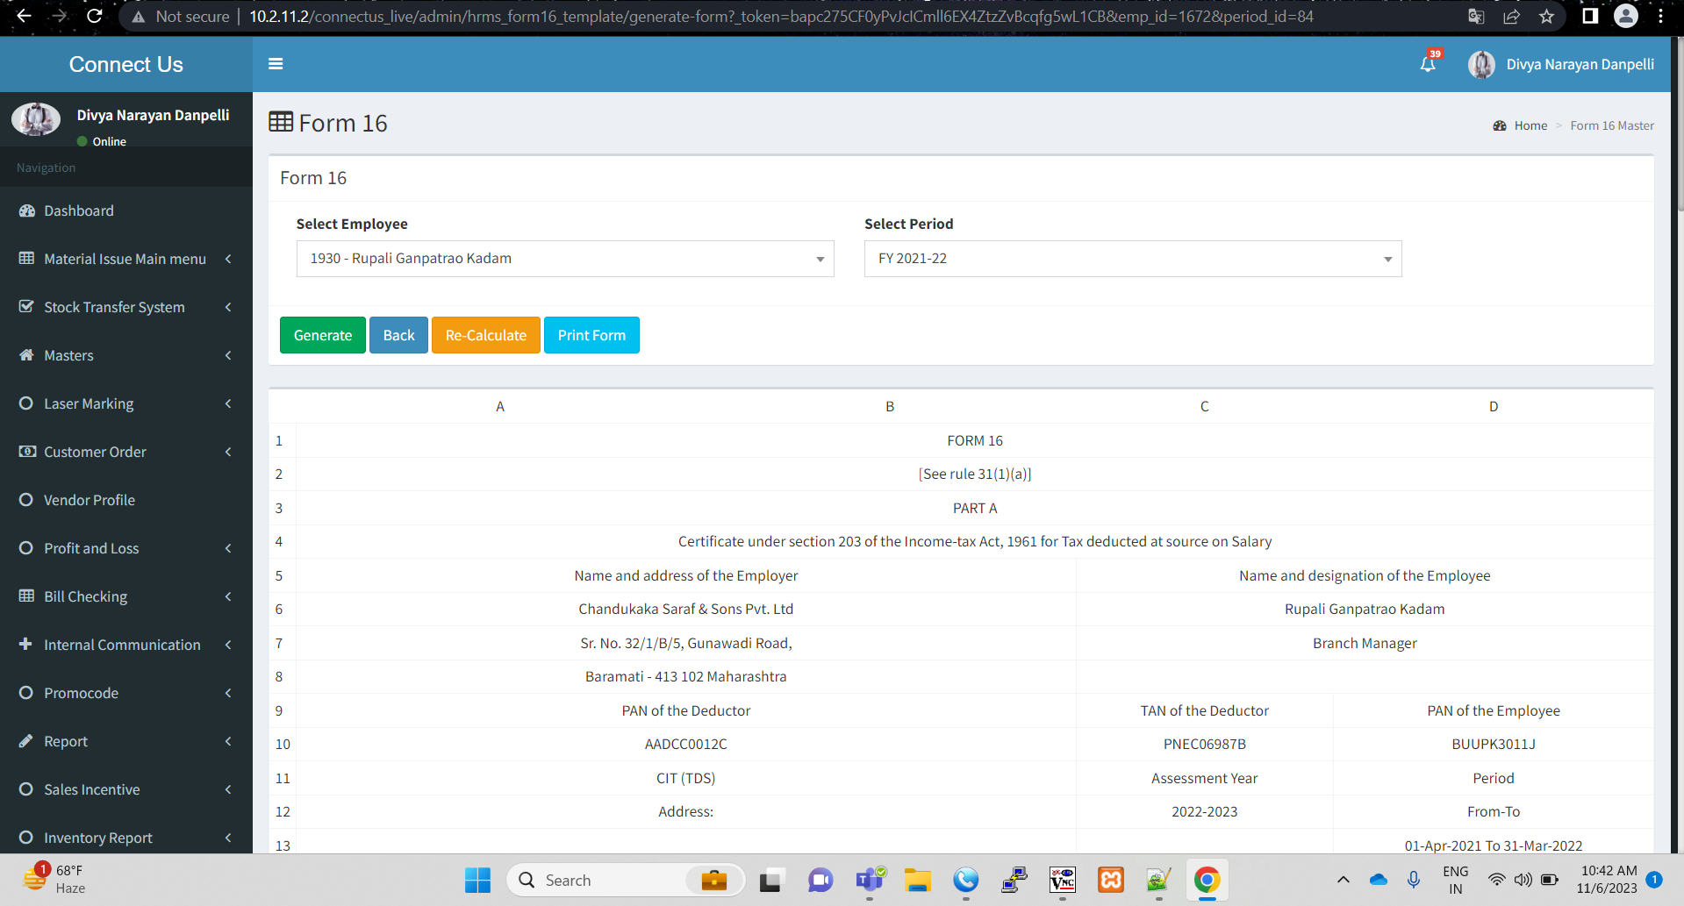This screenshot has width=1684, height=906.
Task: Click the Material Issue Main menu icon
Action: [x=27, y=259]
